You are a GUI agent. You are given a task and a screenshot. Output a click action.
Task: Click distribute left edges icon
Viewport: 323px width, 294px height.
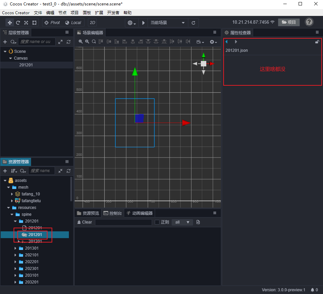[172, 42]
